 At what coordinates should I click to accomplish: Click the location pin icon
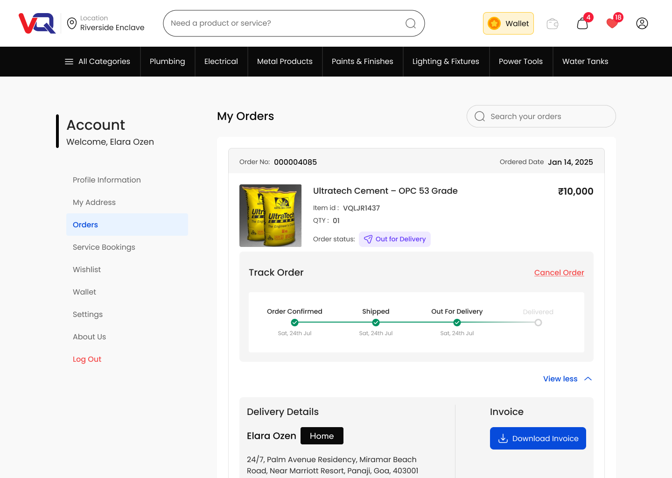(x=72, y=23)
